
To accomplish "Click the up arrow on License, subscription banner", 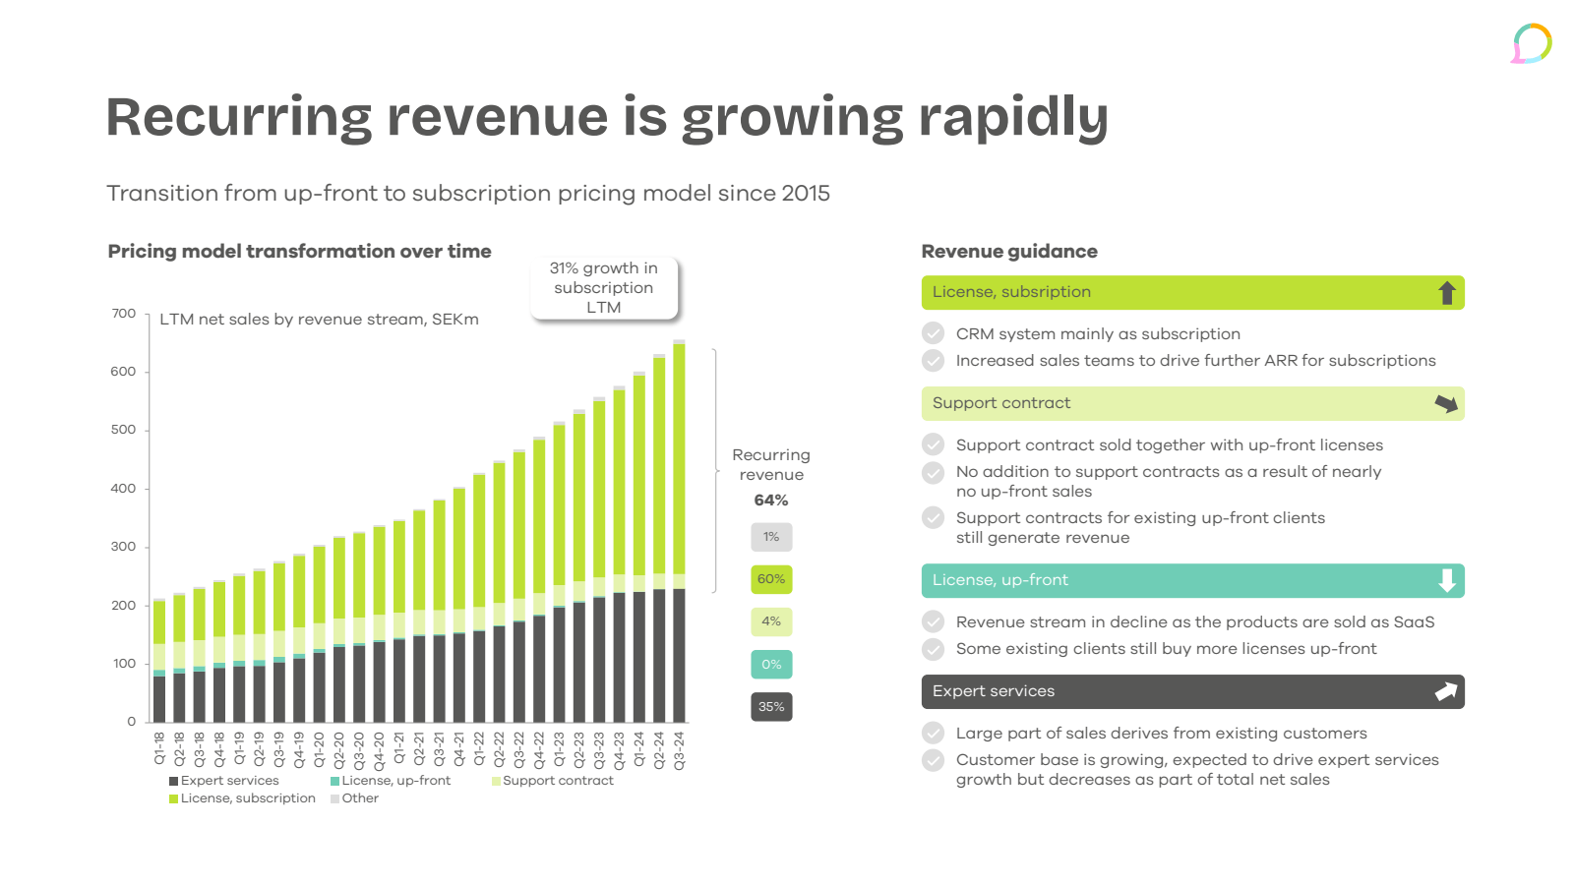I will [1447, 293].
